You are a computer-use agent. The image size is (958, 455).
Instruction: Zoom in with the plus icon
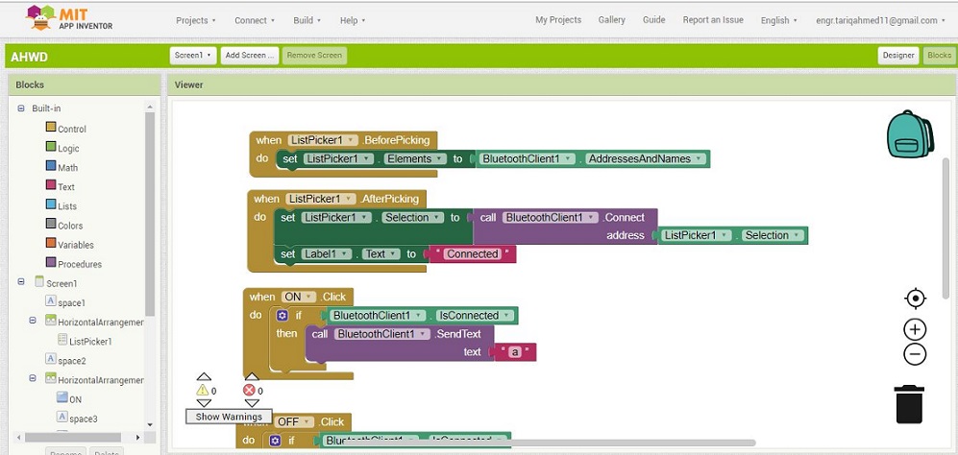pos(915,330)
